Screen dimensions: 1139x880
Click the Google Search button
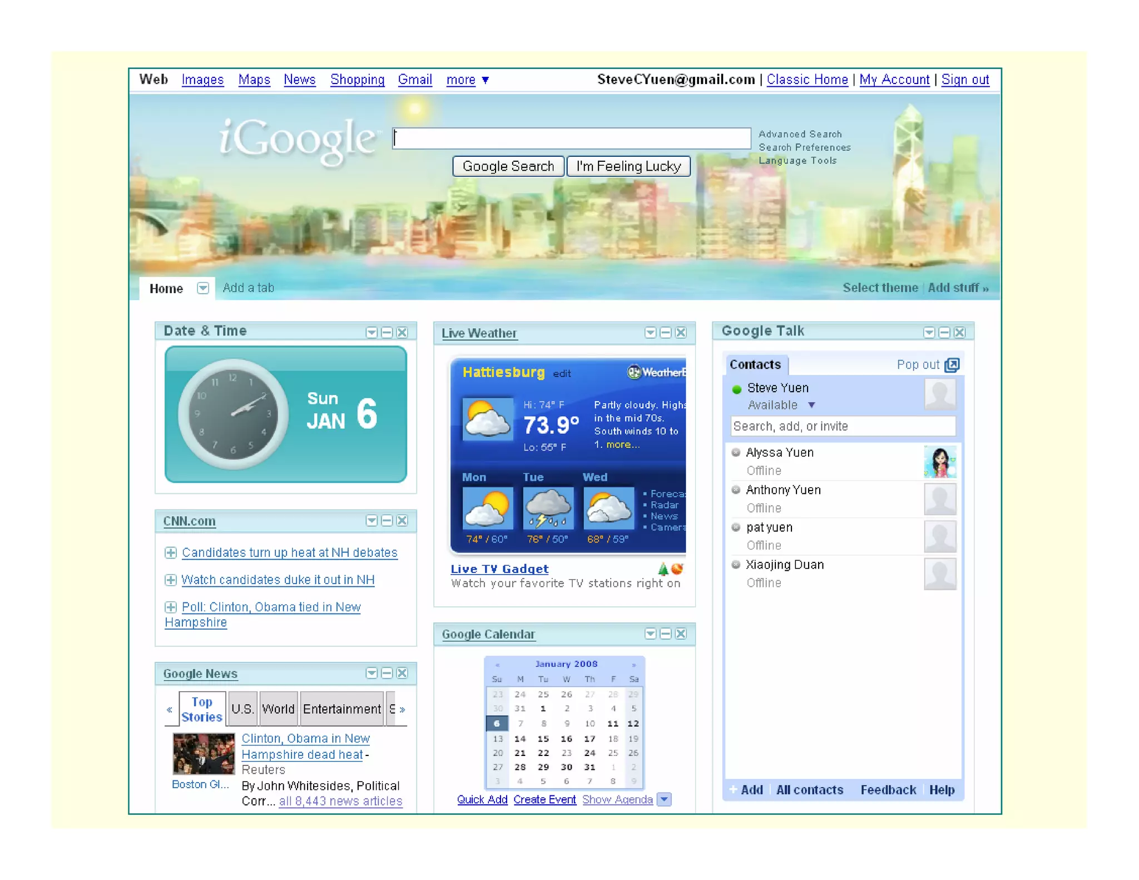click(x=508, y=166)
